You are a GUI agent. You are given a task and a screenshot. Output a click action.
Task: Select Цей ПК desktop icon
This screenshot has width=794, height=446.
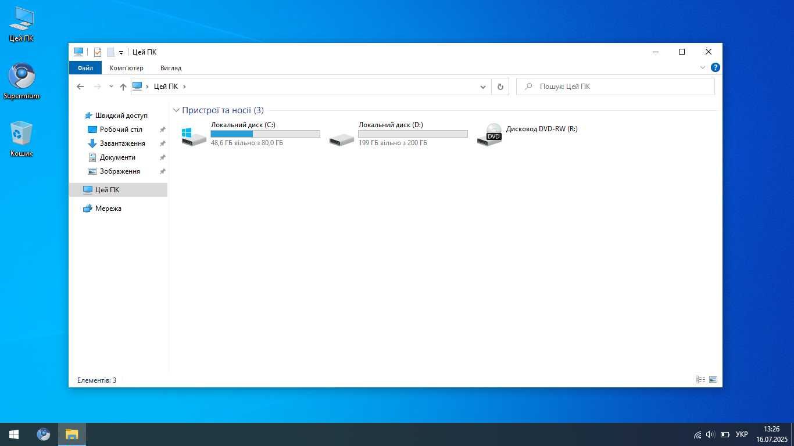(x=22, y=25)
